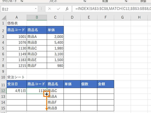The image size is (151, 113).
Task: Select the cell containing 1183
Action: 17,60
